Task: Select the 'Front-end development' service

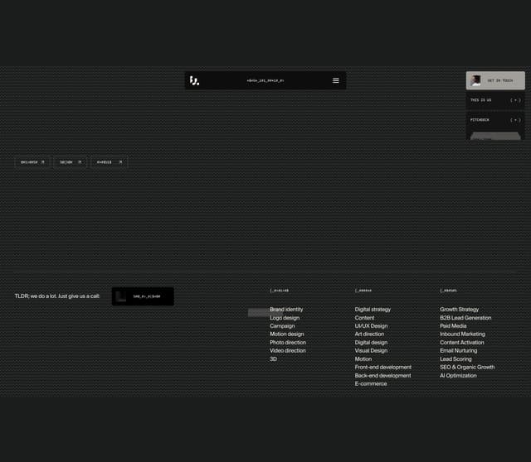Action: (x=383, y=367)
